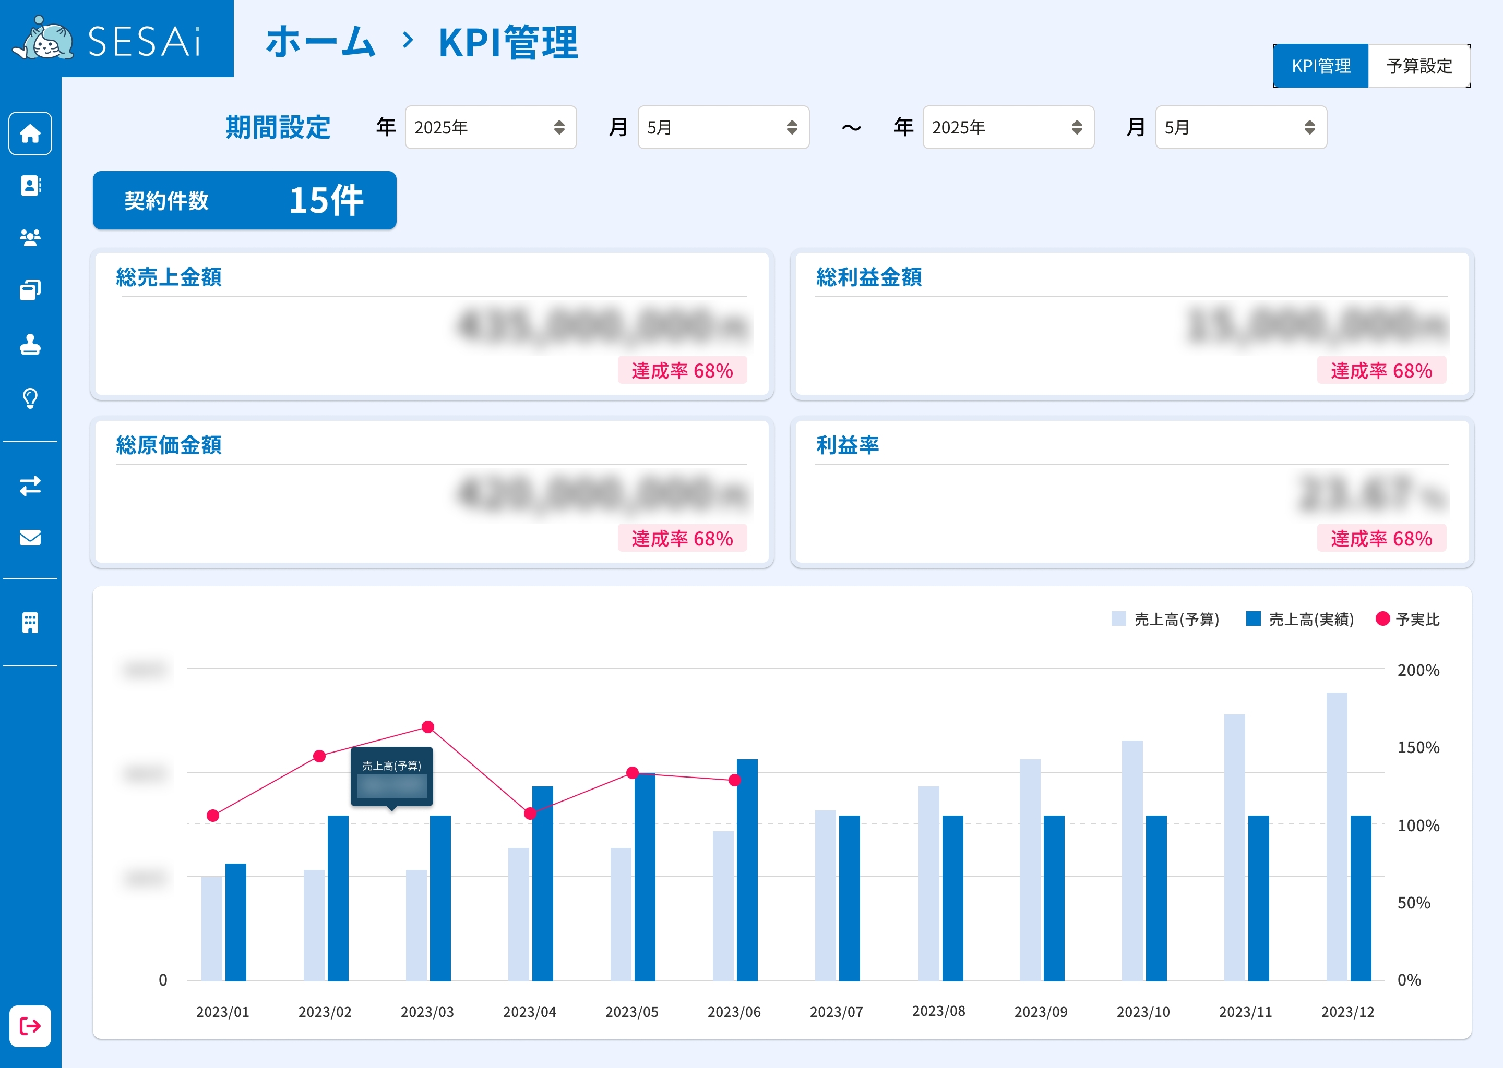Click the logout icon at bottom
Image resolution: width=1503 pixels, height=1068 pixels.
(x=30, y=1026)
